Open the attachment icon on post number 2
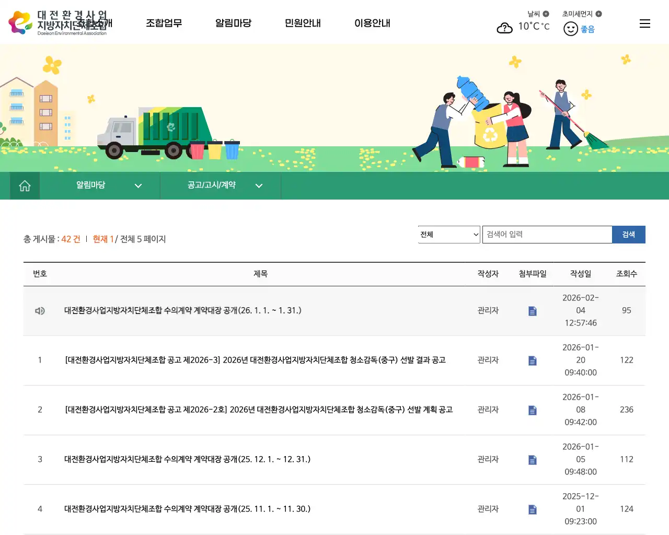Viewport: 669px width, 535px height. [532, 410]
